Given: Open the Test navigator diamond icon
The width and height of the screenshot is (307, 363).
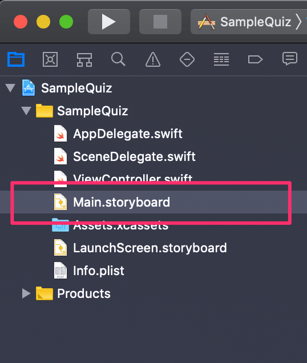Looking at the screenshot, I should tap(187, 59).
